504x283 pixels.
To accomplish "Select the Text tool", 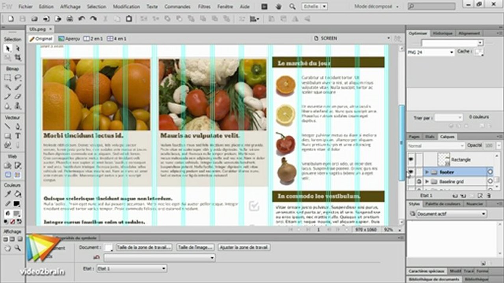I will tap(18, 136).
